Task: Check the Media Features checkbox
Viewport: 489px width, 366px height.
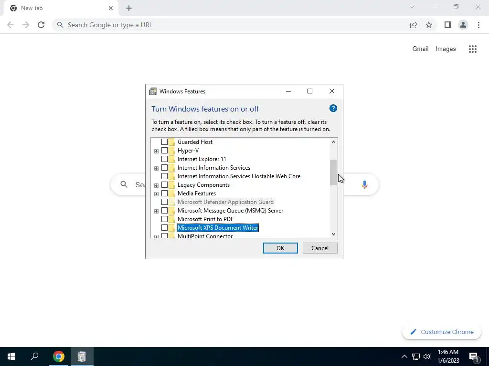Action: point(164,193)
